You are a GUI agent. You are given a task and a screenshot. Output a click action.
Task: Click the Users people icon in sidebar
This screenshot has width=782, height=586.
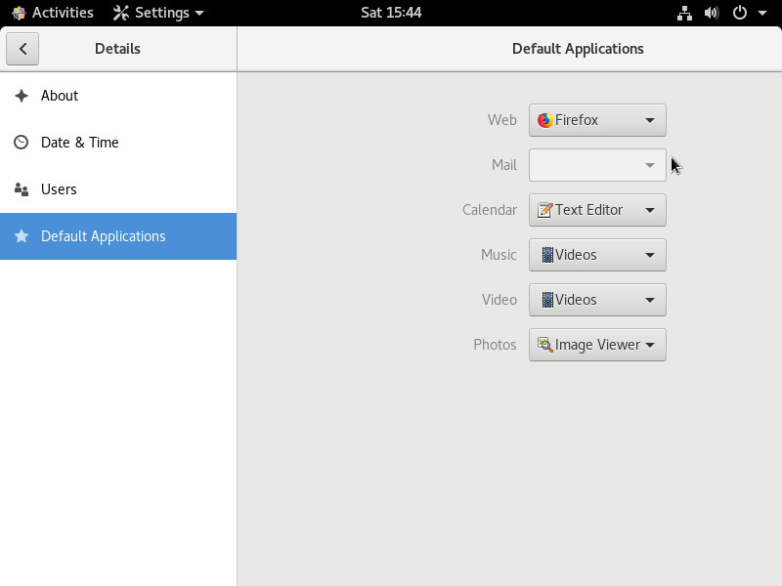point(21,189)
